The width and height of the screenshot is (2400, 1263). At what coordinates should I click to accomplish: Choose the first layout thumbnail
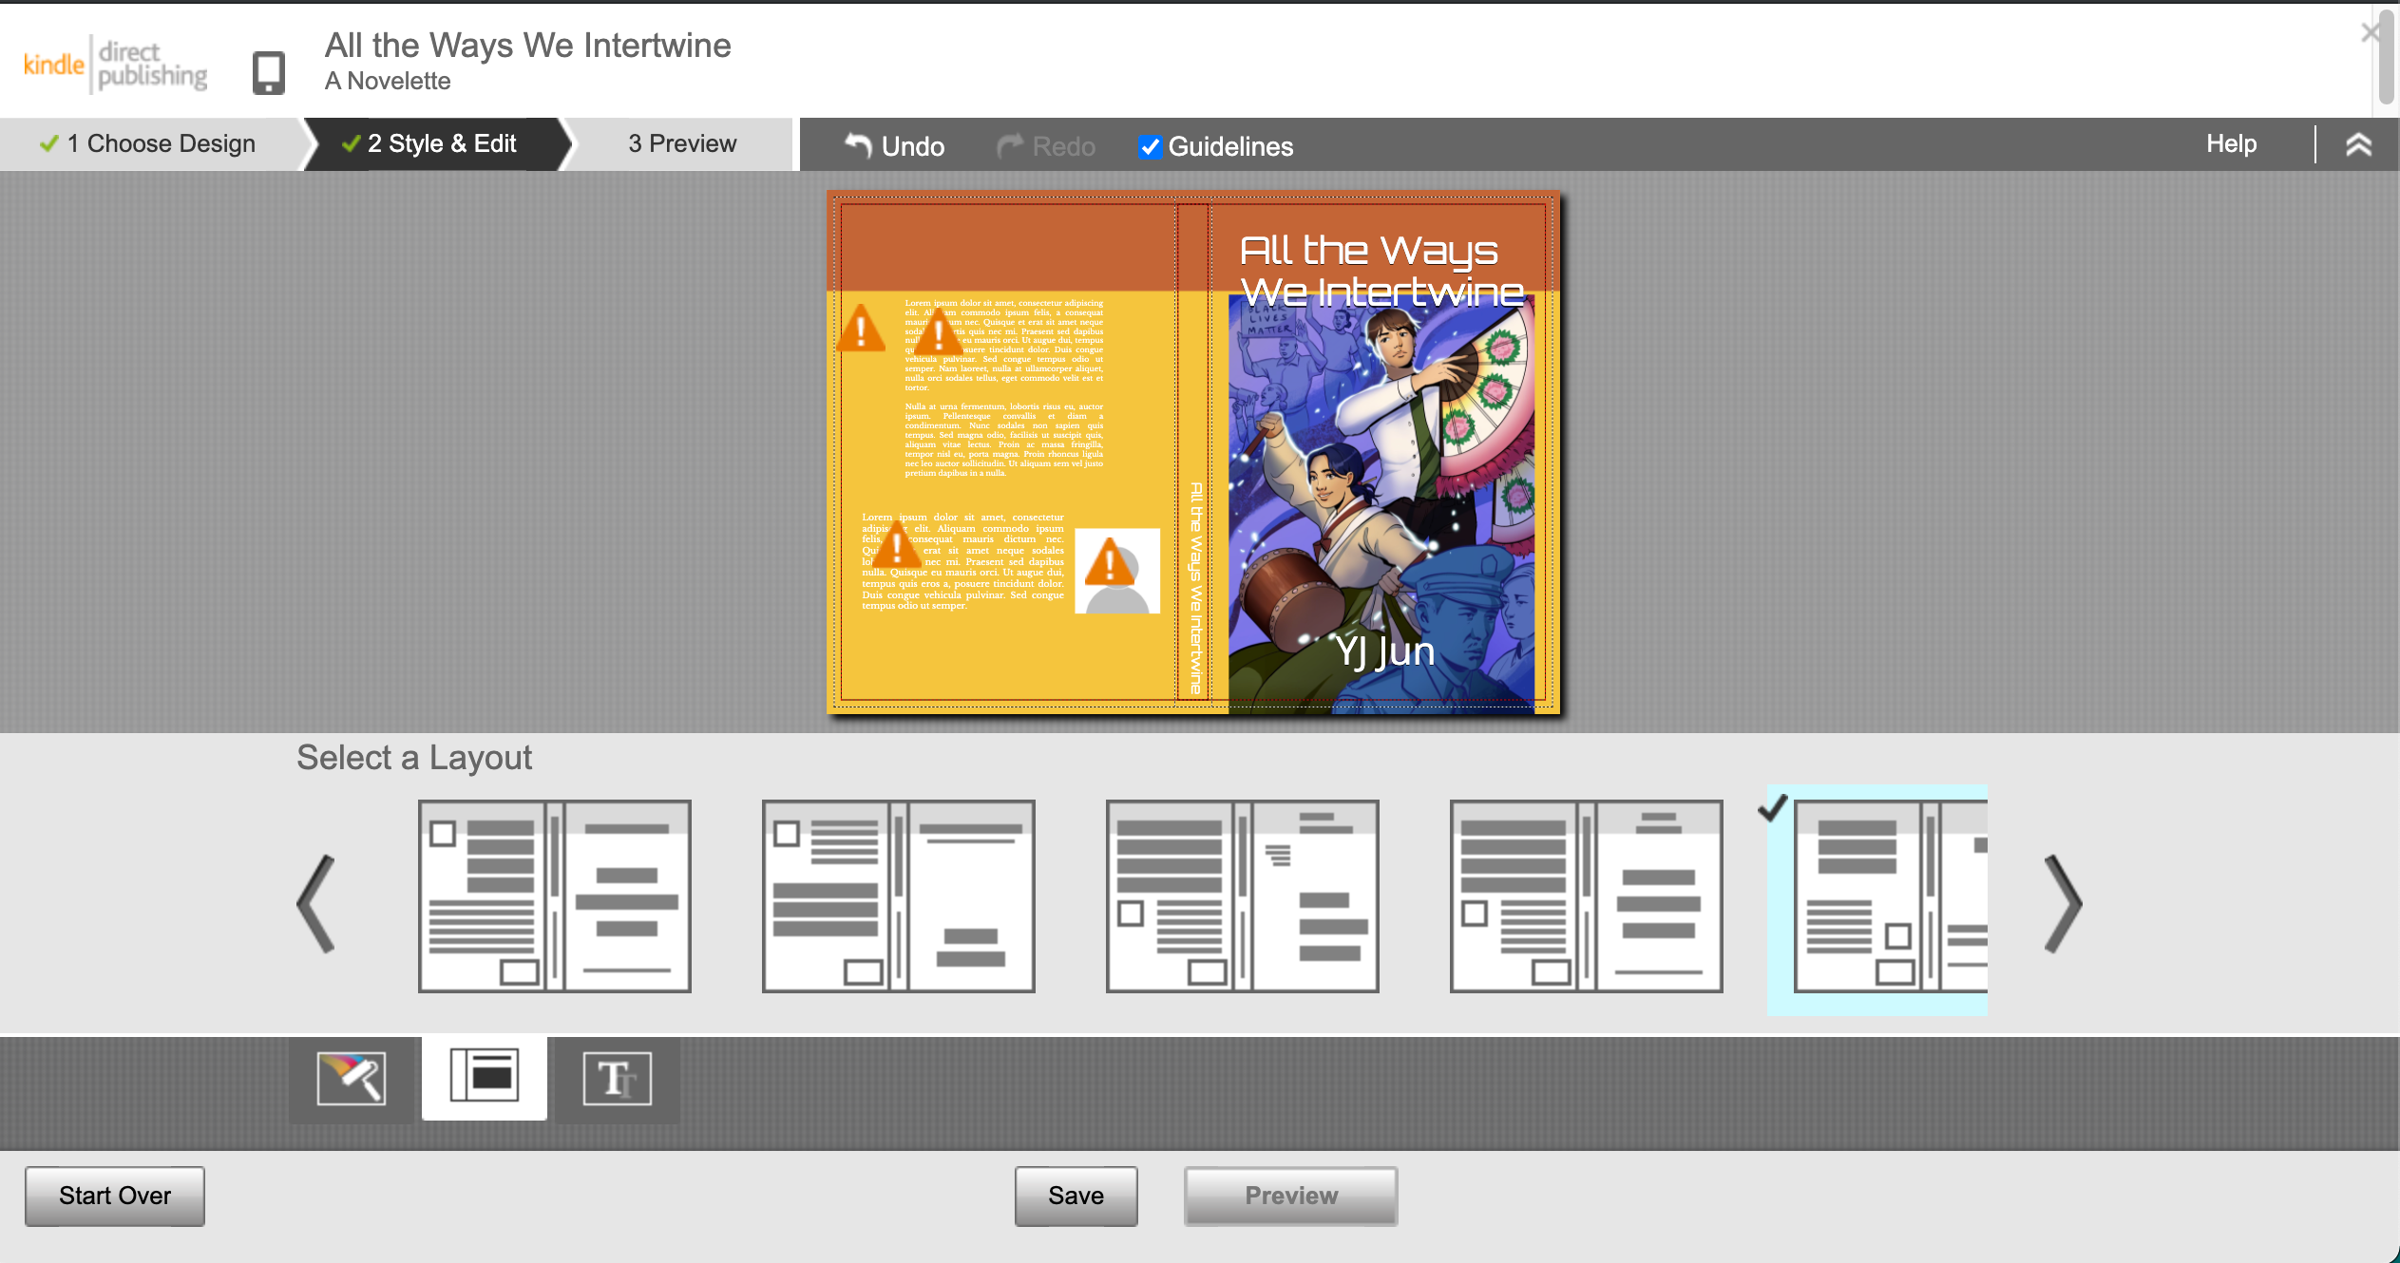[555, 896]
